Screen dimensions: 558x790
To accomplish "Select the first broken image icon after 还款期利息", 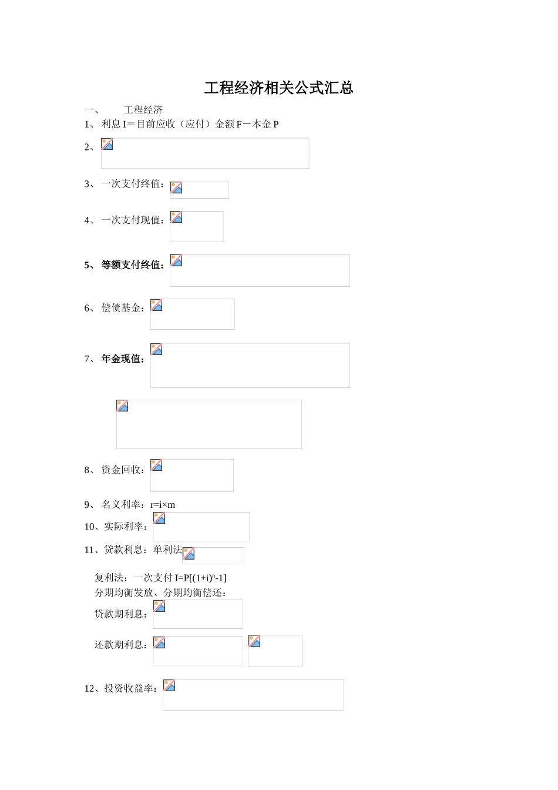I will 159,642.
